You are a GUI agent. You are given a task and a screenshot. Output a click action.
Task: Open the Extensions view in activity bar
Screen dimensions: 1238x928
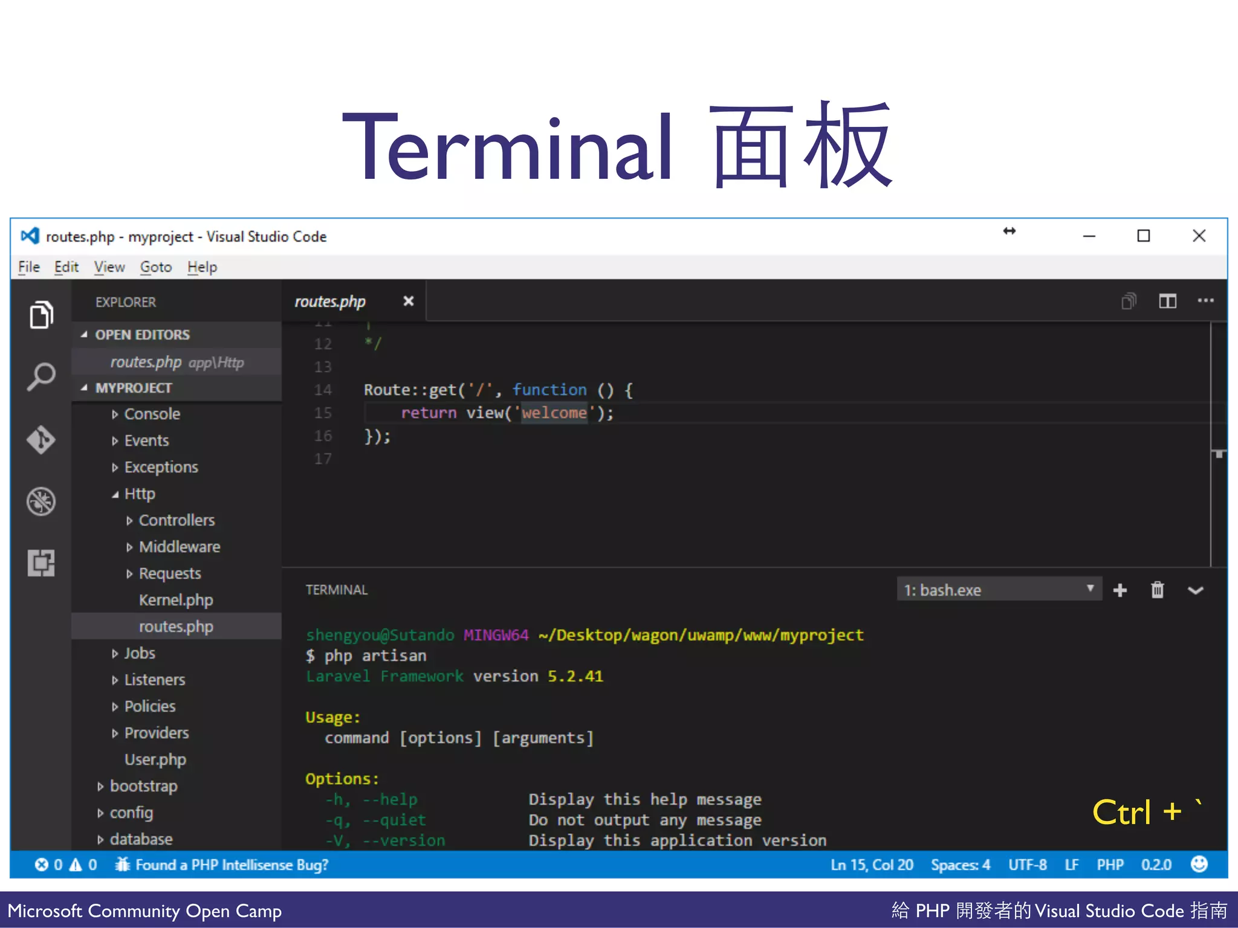click(x=41, y=563)
